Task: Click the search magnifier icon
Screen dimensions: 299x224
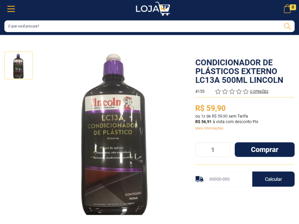Action: 287,26
